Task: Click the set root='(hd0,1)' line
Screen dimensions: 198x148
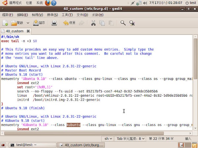Action: (35, 87)
